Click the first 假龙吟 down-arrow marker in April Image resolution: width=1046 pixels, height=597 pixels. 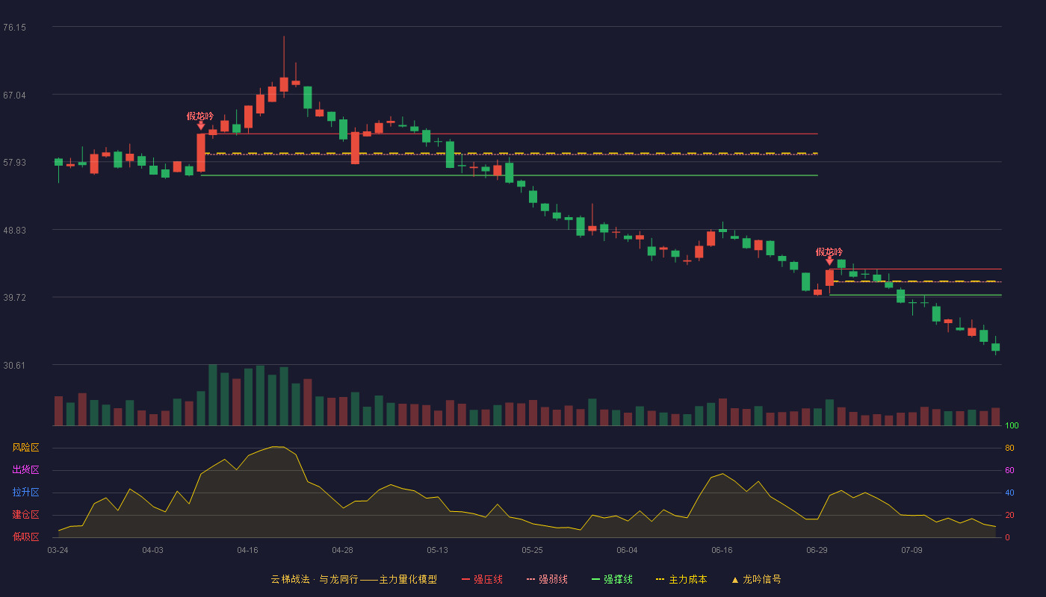(x=200, y=126)
